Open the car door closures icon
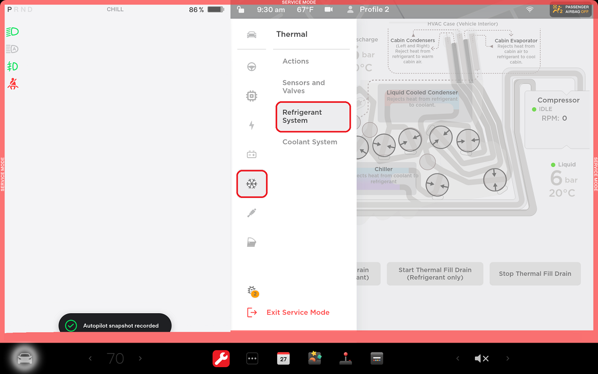598x374 pixels. [252, 242]
